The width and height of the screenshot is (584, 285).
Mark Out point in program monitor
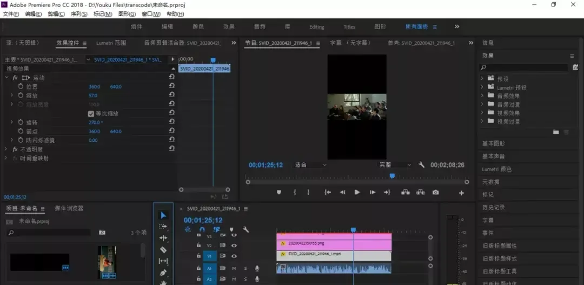pyautogui.click(x=308, y=192)
